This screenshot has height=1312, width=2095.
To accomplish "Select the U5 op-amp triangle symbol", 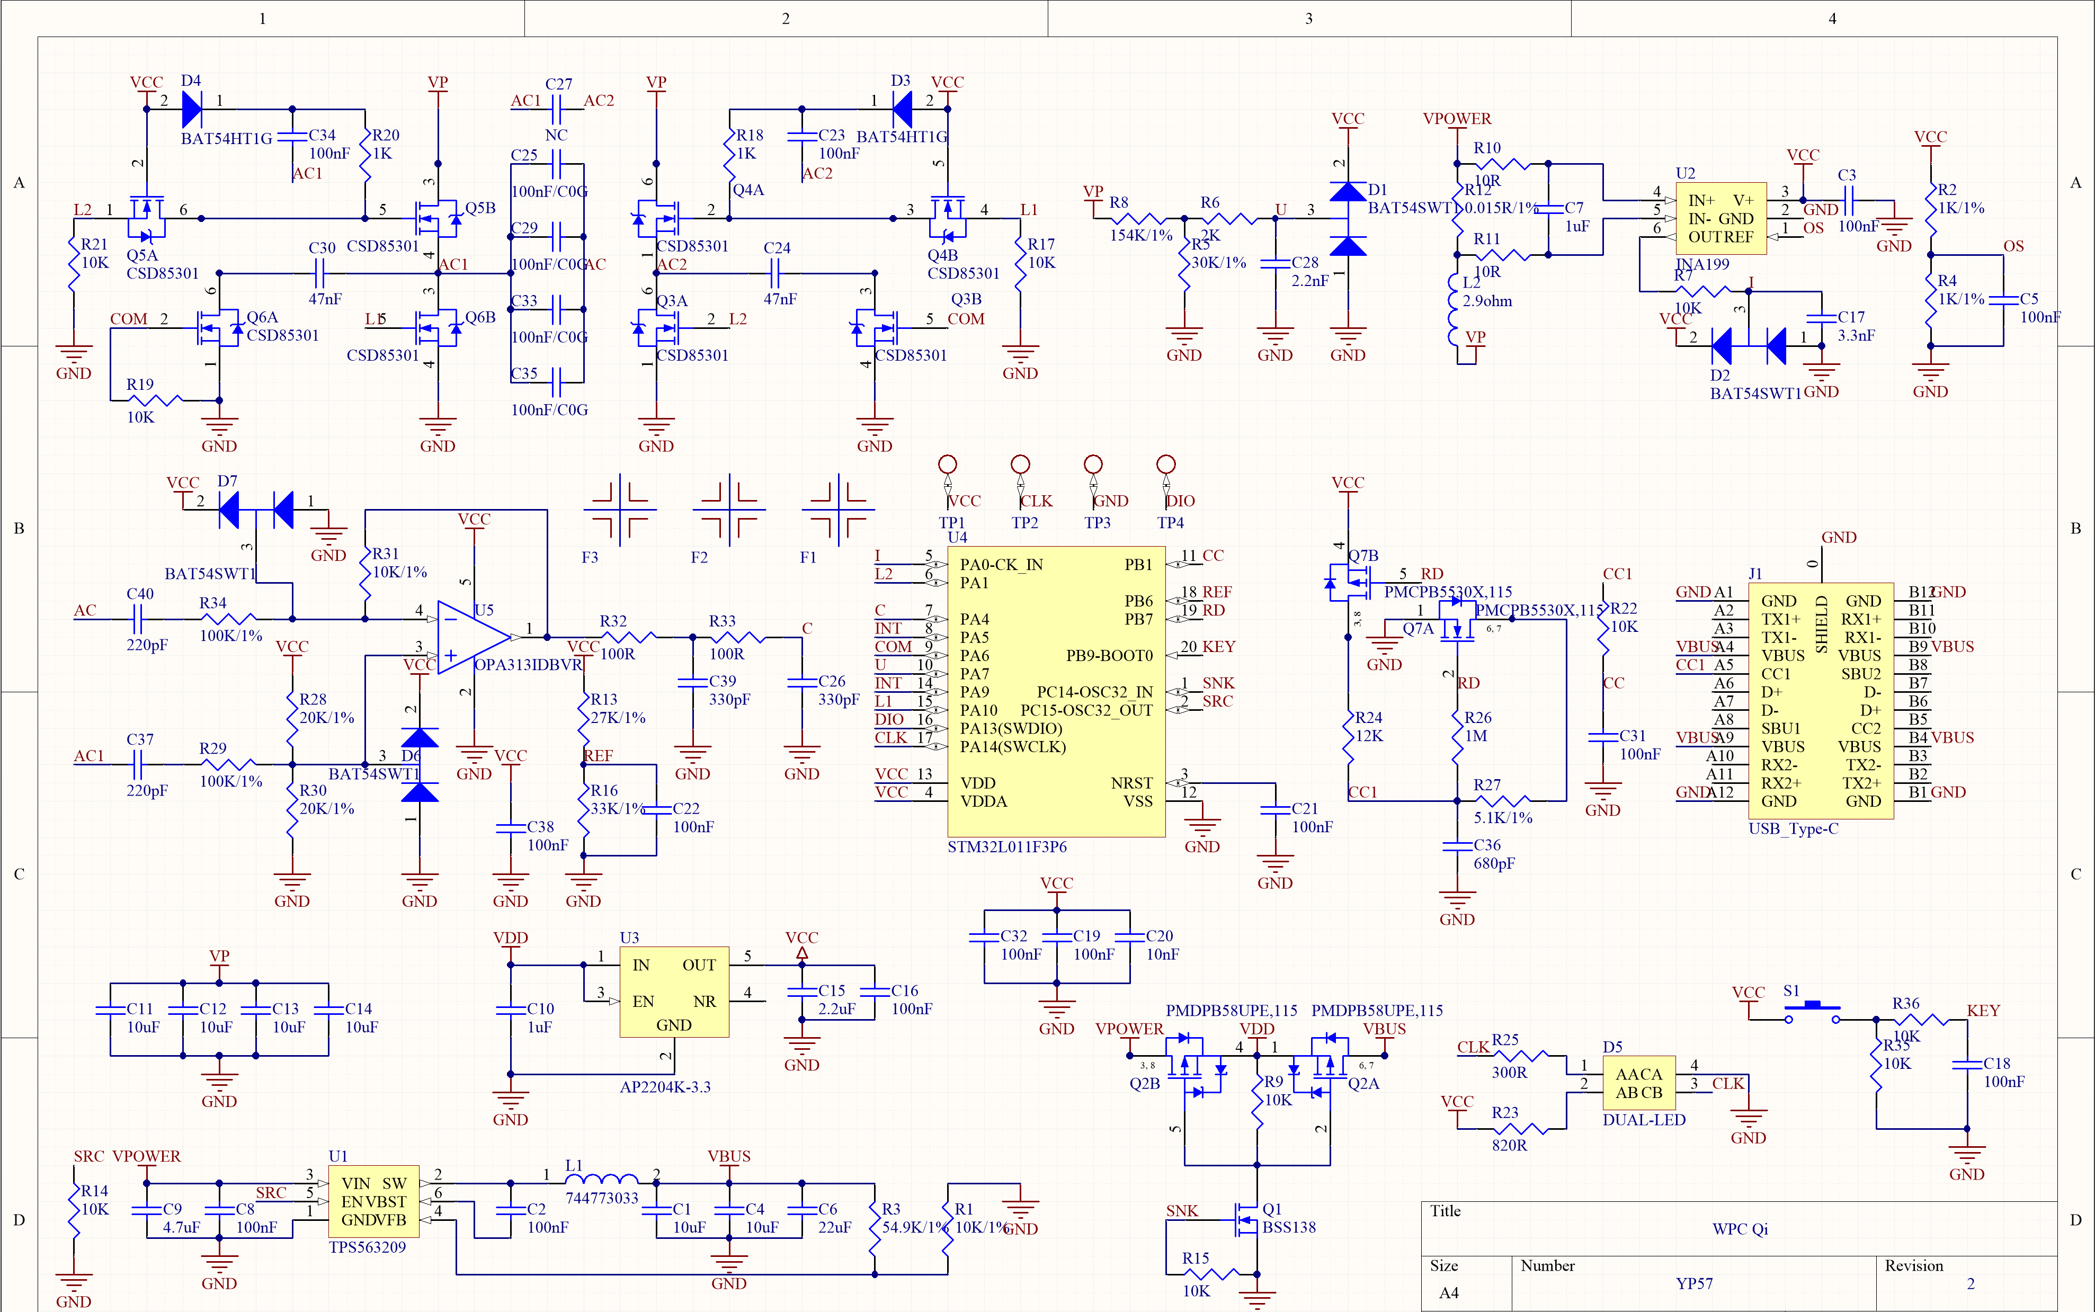I will pyautogui.click(x=474, y=637).
